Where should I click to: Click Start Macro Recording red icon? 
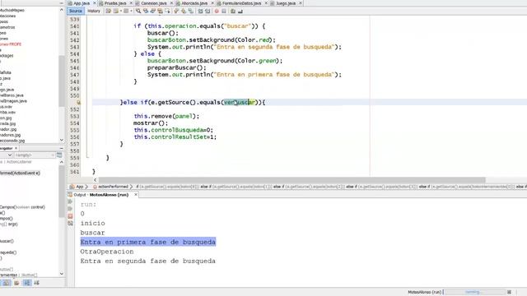click(x=217, y=11)
